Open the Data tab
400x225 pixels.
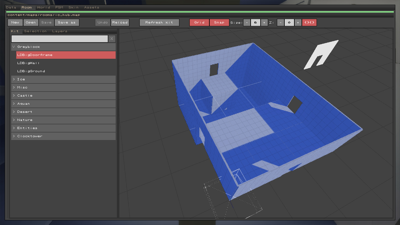point(11,7)
